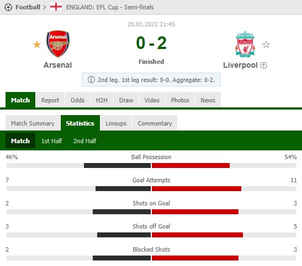Viewport: 302px width, 266px height.
Task: Open ENGLAND: EFL Cup - Semi-finals link
Action: [x=110, y=7]
